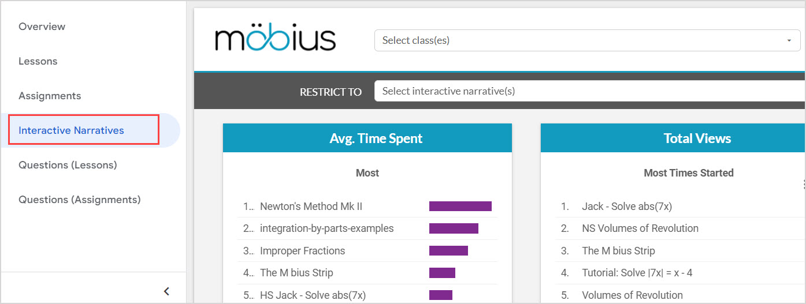
Task: Click NS Volumes of Revolution entry
Action: [640, 228]
